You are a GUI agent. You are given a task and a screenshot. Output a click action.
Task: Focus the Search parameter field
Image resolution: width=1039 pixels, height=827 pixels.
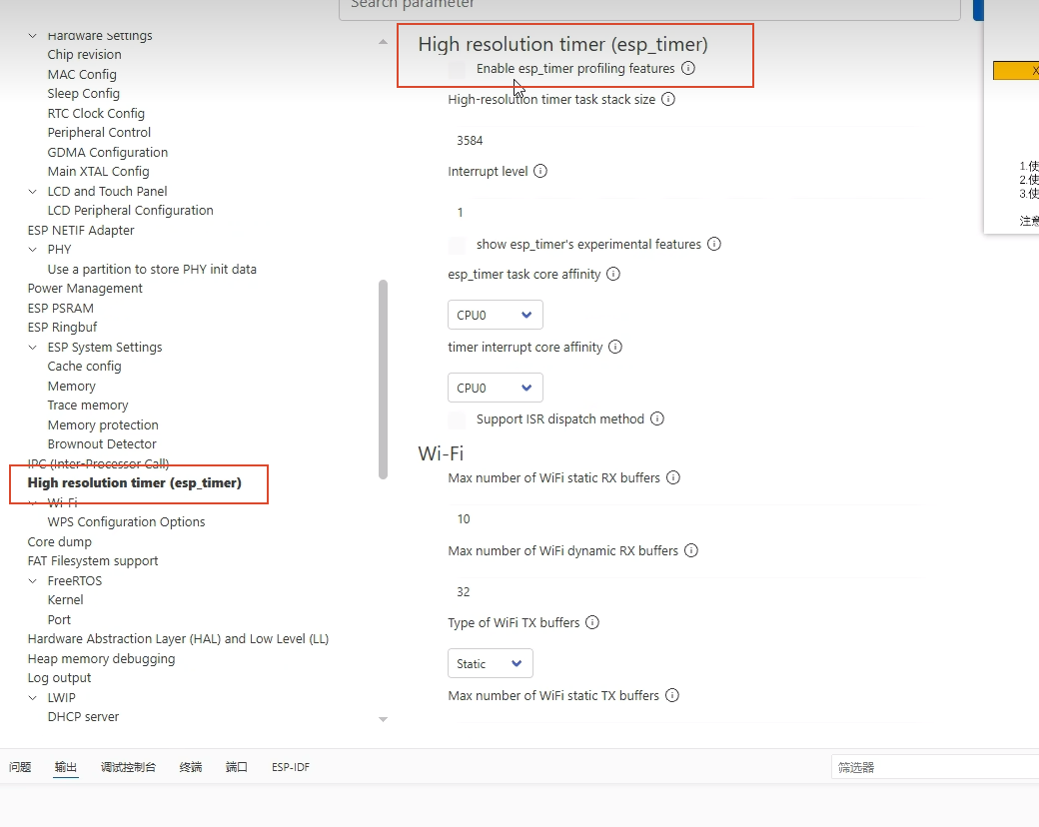coord(649,8)
